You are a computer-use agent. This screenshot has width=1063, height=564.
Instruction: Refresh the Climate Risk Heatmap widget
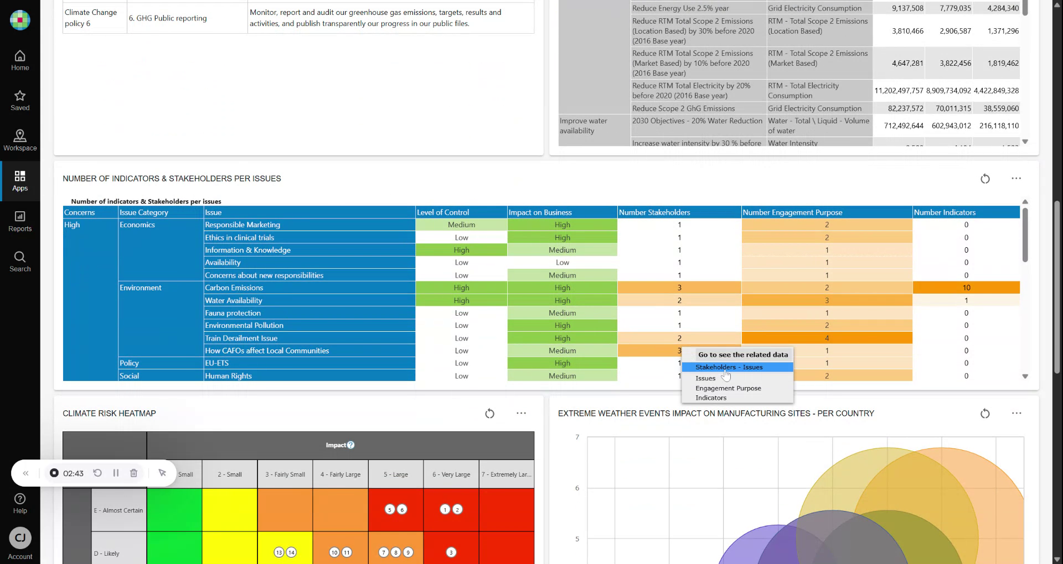[489, 414]
